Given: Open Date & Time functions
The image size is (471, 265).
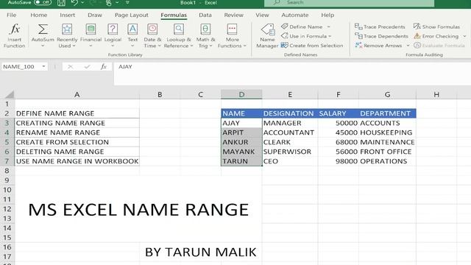Looking at the screenshot, I should pyautogui.click(x=152, y=36).
